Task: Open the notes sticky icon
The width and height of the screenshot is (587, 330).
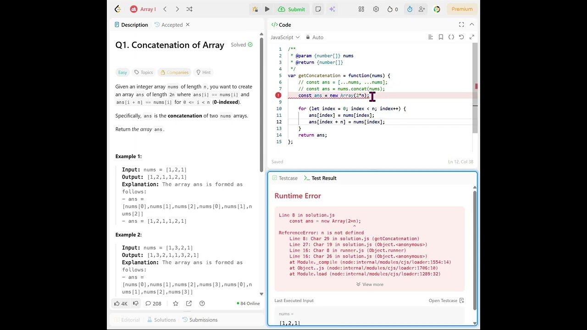Action: (x=318, y=9)
